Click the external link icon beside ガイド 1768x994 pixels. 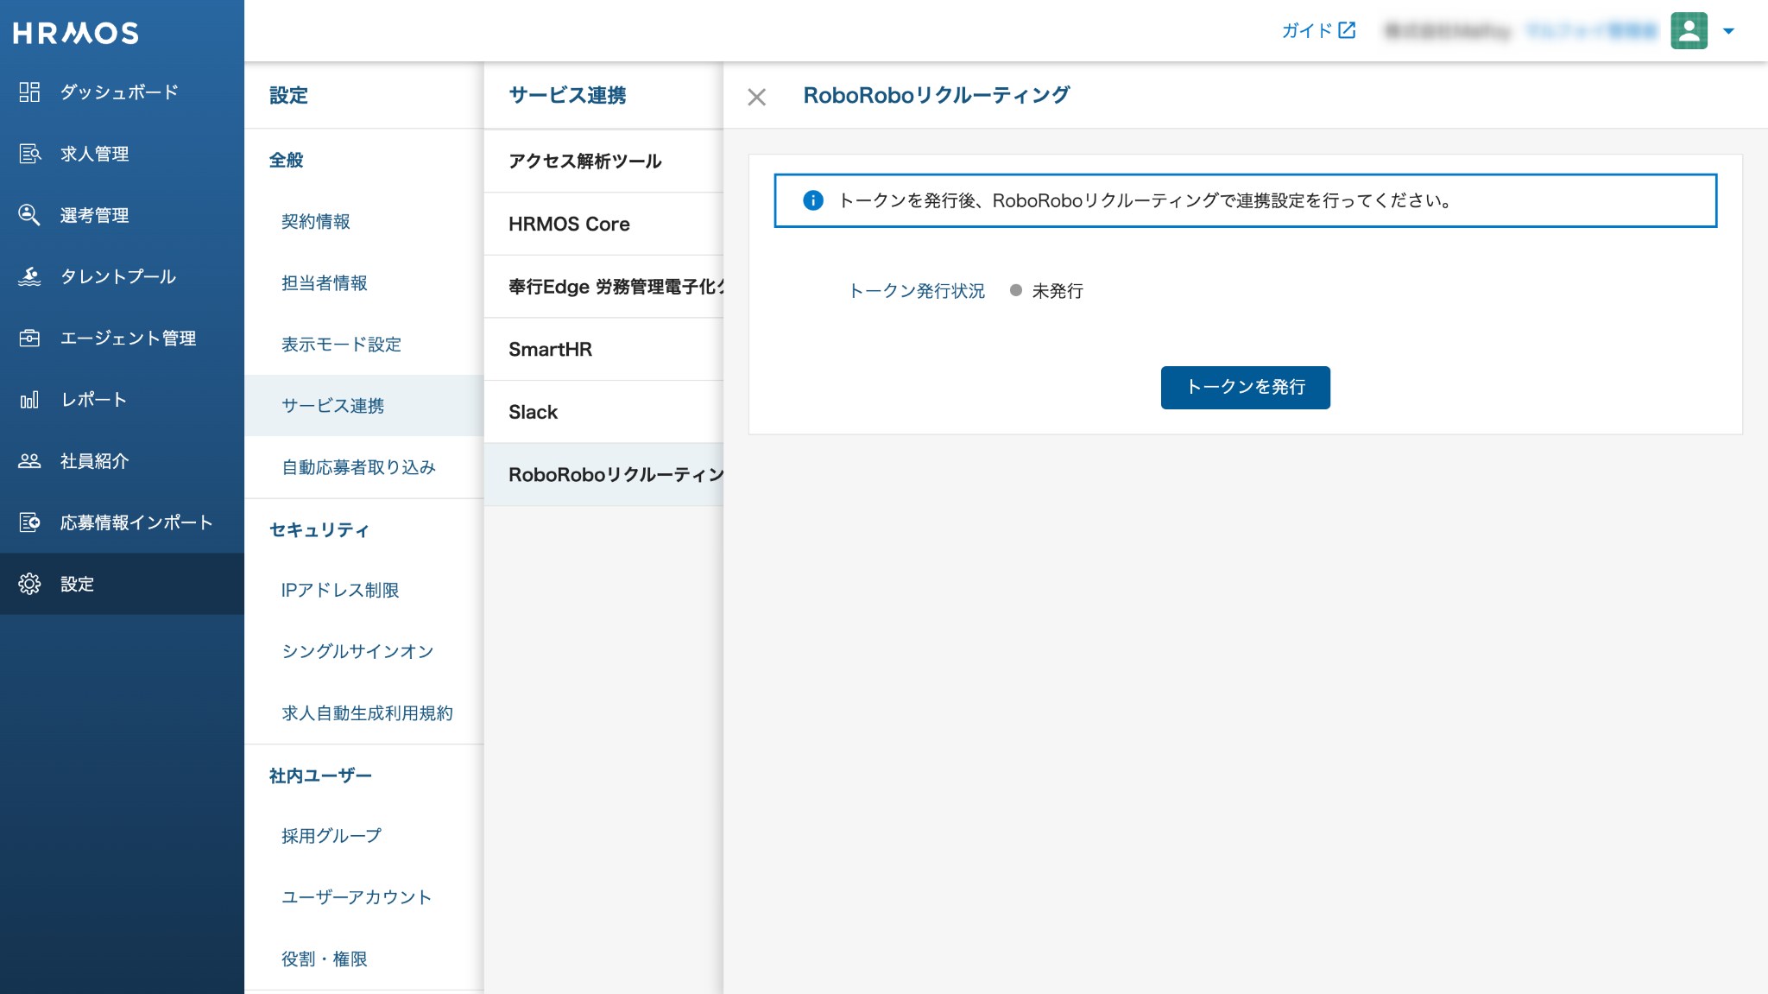1347,30
